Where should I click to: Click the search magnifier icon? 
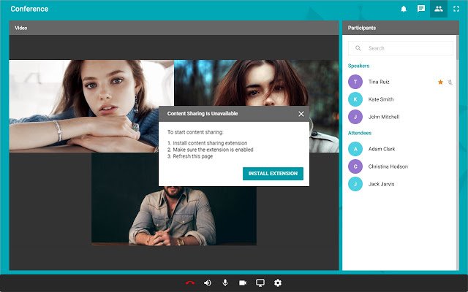pyautogui.click(x=358, y=48)
